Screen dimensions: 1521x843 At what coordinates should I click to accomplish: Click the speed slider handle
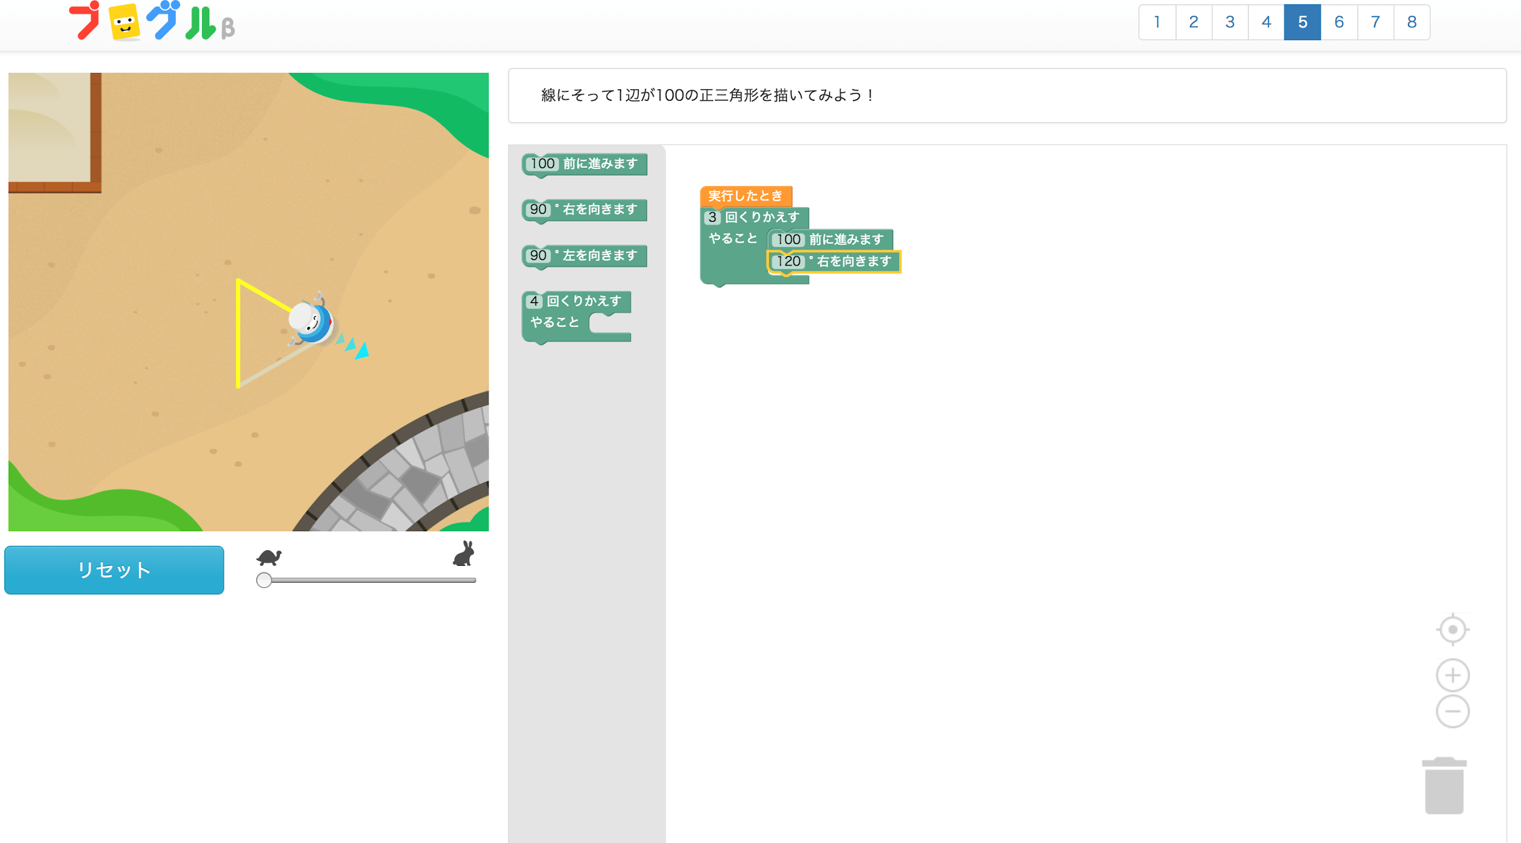point(263,580)
